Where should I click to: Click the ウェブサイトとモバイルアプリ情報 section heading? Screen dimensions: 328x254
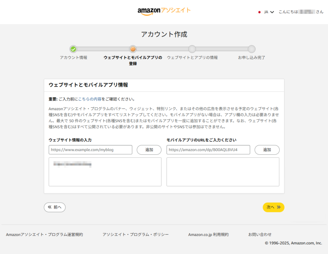[88, 85]
